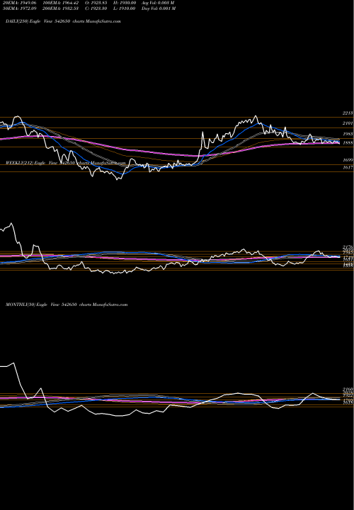Click the Avg Vol: 0.003 M readout

(159, 3)
